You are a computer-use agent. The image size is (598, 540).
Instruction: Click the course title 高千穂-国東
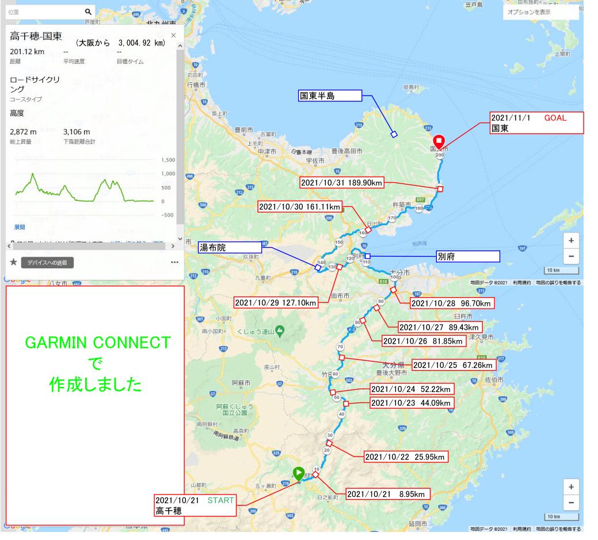[36, 36]
